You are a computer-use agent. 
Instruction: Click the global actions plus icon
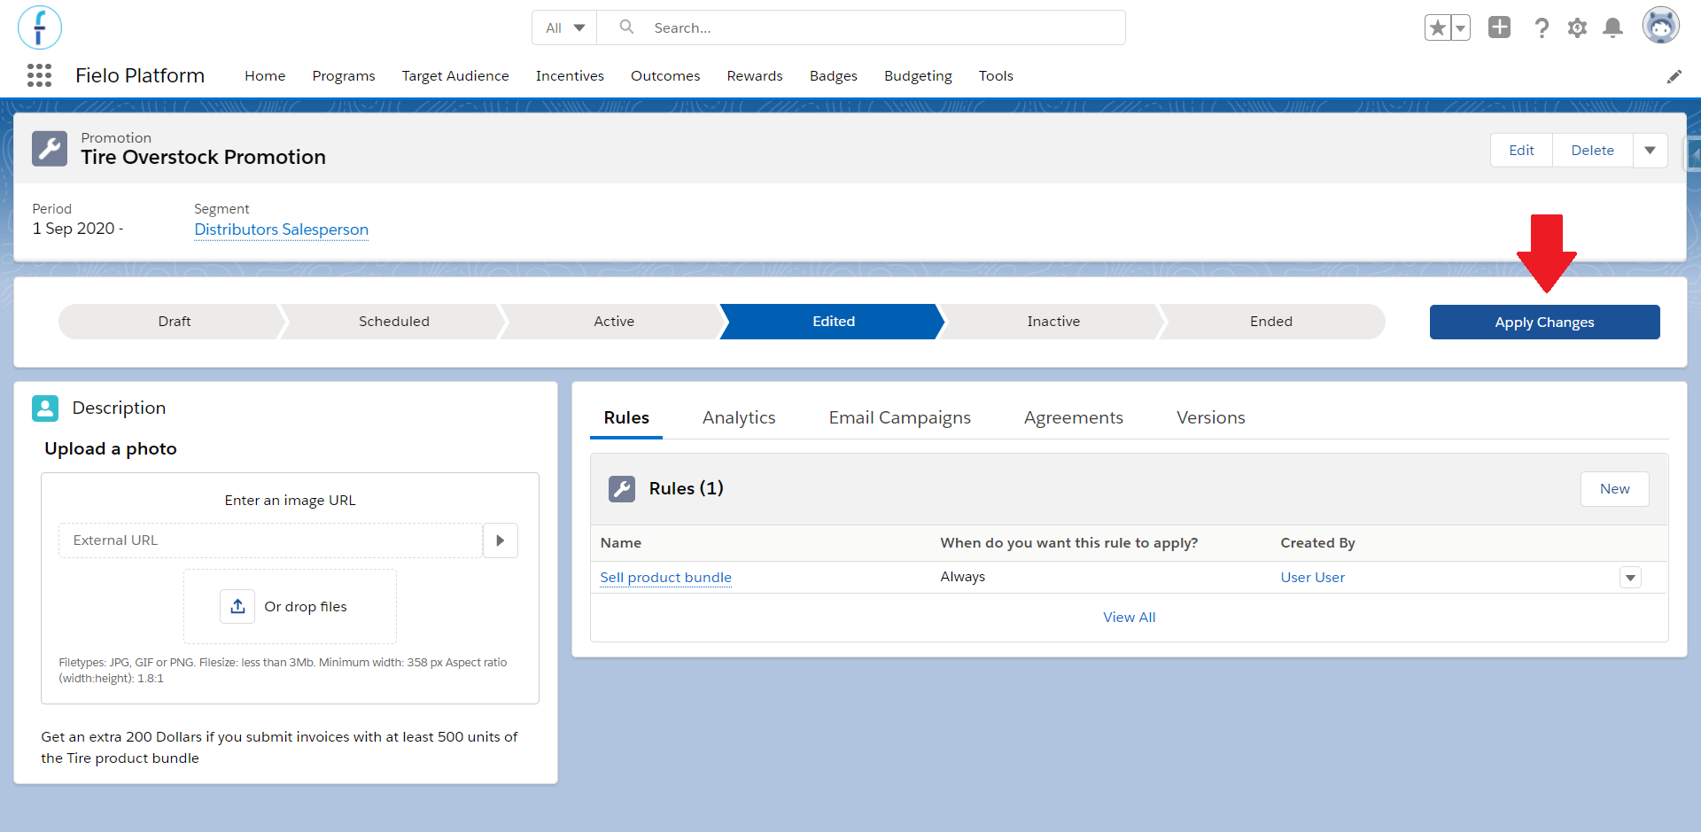[x=1499, y=27]
